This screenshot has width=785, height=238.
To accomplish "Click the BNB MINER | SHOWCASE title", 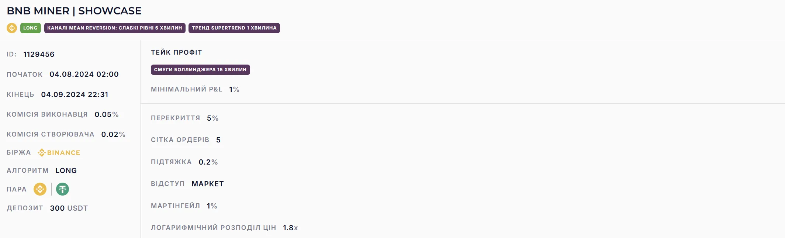I will [74, 11].
